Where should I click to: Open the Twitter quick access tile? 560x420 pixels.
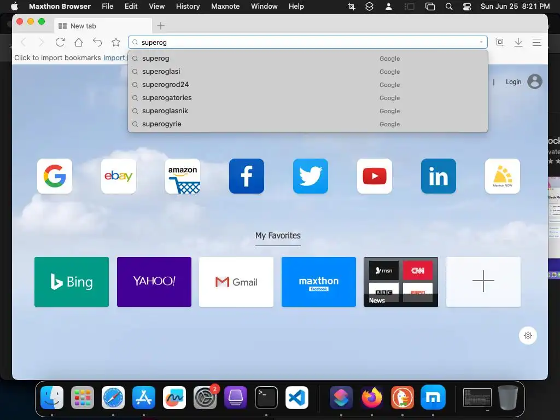pos(311,176)
